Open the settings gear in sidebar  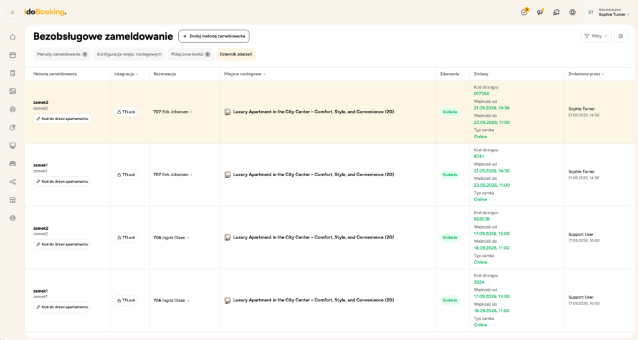click(12, 218)
